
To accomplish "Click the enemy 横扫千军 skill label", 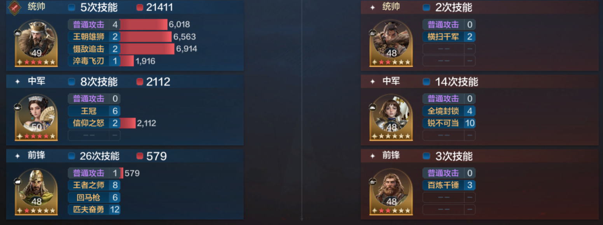I will click(x=443, y=37).
